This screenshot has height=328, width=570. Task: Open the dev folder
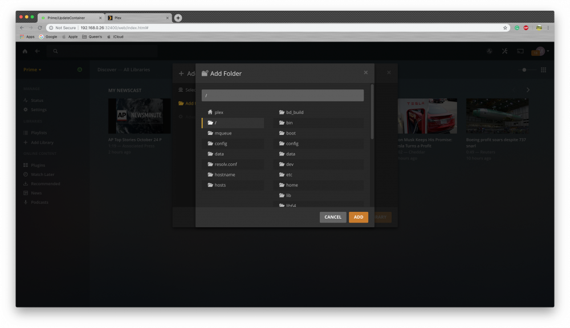coord(319,164)
